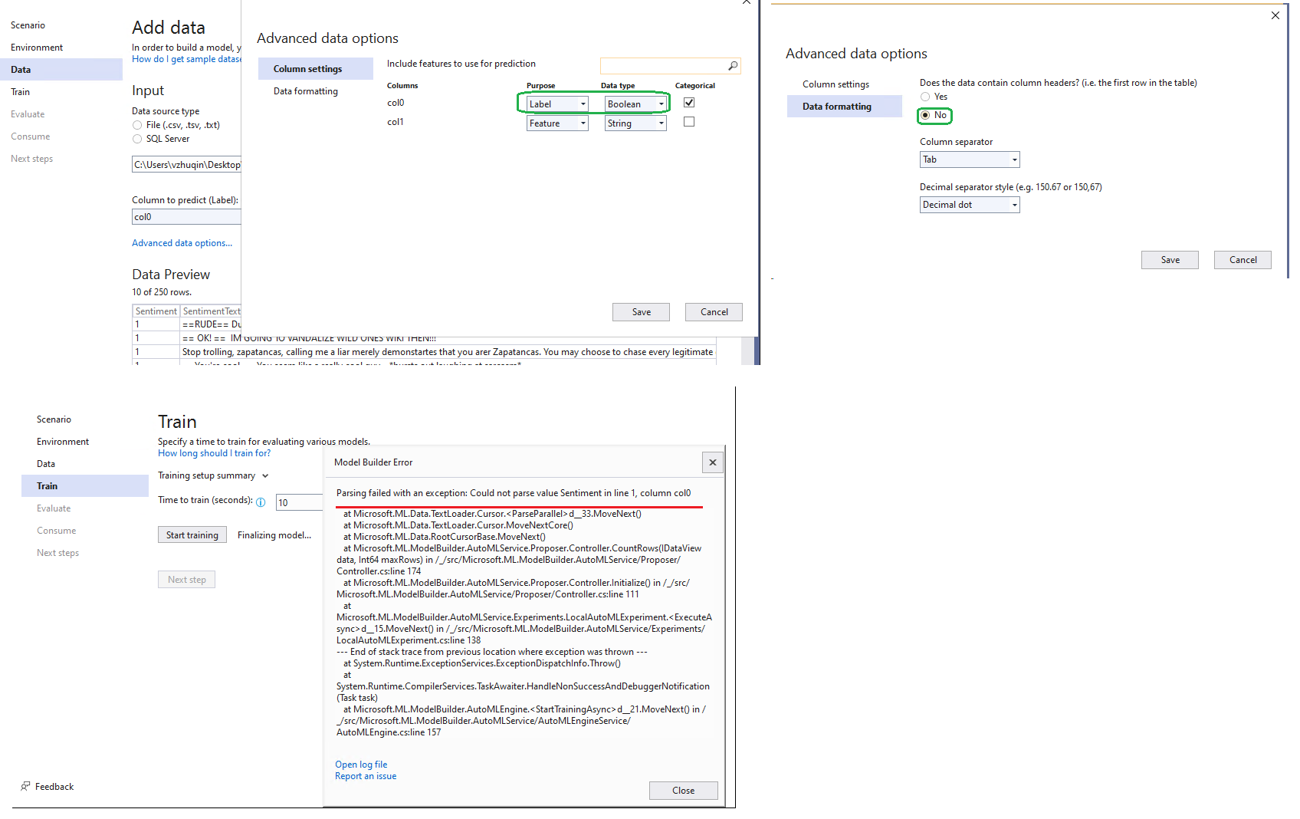Screen dimensions: 1300x819
Task: Click the Time to train seconds field
Action: tap(299, 502)
